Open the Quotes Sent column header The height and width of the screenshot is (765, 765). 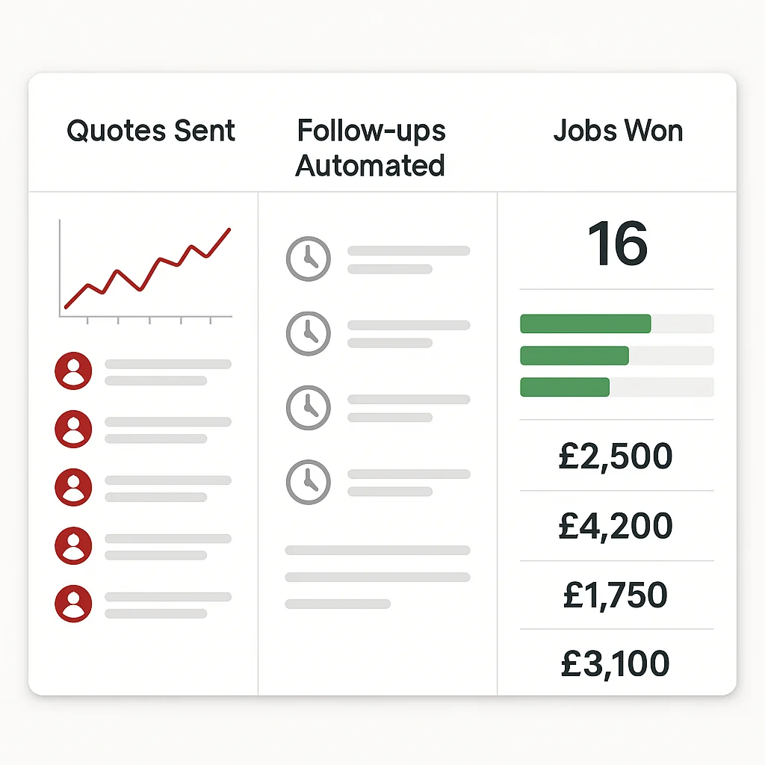pyautogui.click(x=151, y=131)
